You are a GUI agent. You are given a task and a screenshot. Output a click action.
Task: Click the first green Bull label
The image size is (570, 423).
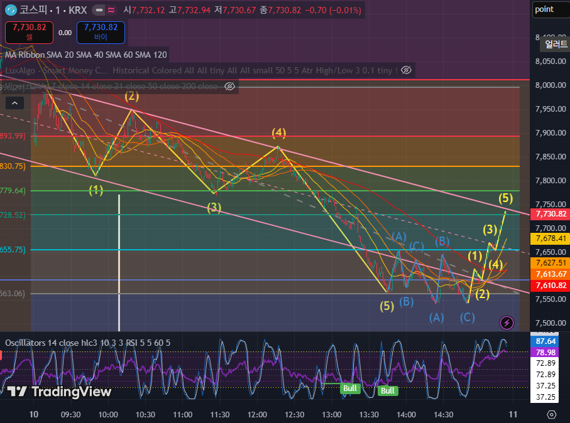tap(349, 388)
